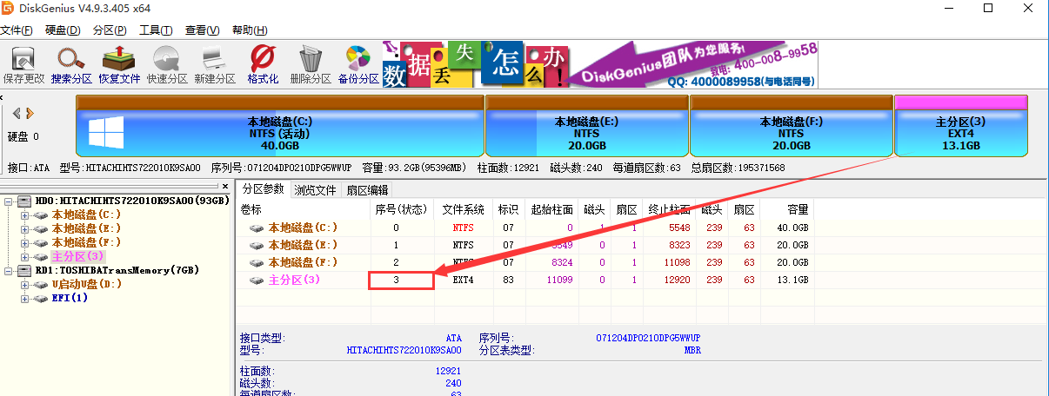Viewport: 1049px width, 396px height.
Task: Click the drive icon beside 本地磁盘(F:) in table
Action: tap(257, 262)
